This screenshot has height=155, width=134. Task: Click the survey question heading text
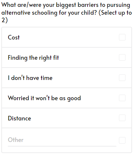coord(67,12)
